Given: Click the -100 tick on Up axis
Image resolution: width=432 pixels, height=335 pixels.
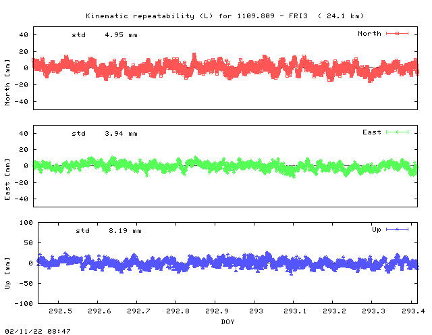Looking at the screenshot, I should click(x=24, y=303).
